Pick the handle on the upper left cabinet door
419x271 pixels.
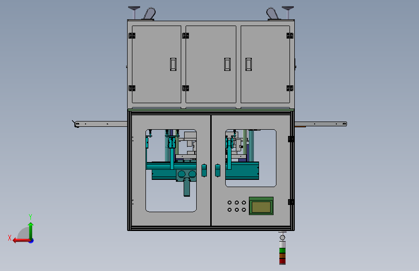(x=173, y=64)
